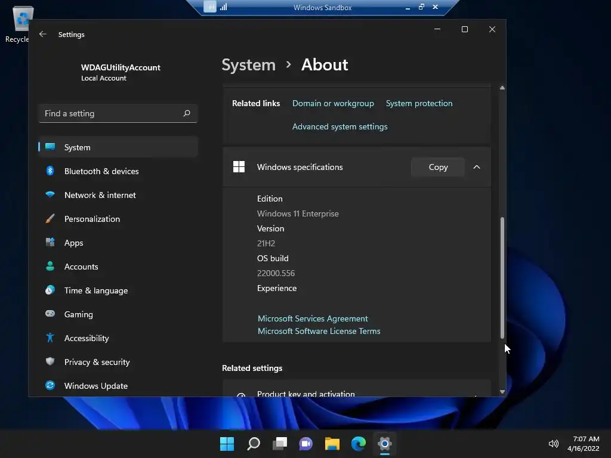Open Microsoft Software License Terms

click(319, 331)
